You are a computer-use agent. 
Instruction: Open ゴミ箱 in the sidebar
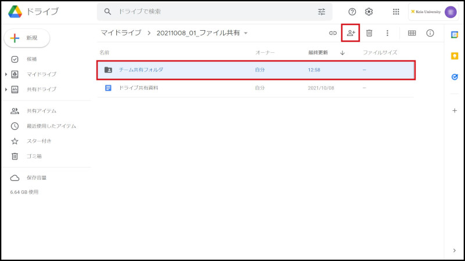[x=34, y=156]
